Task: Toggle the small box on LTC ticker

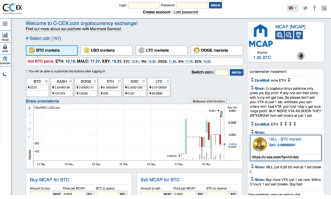Action: point(168,81)
